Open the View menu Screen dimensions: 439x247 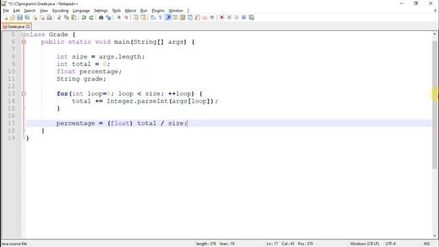tap(44, 11)
